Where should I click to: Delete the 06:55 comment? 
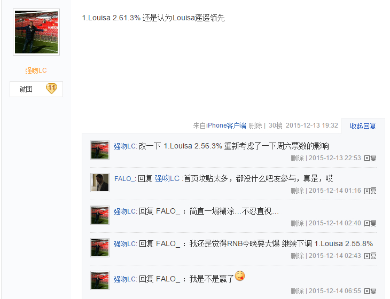tap(297, 291)
